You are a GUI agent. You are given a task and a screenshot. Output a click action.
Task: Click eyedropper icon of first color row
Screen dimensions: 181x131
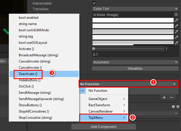click(x=176, y=20)
